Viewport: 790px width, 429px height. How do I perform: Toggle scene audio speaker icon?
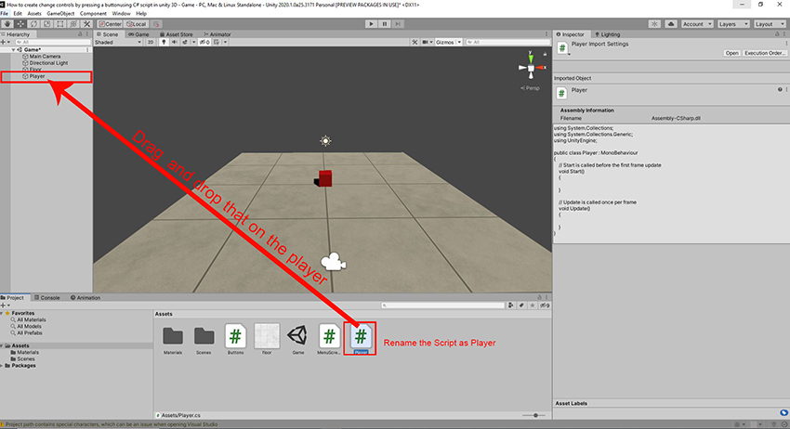click(175, 43)
